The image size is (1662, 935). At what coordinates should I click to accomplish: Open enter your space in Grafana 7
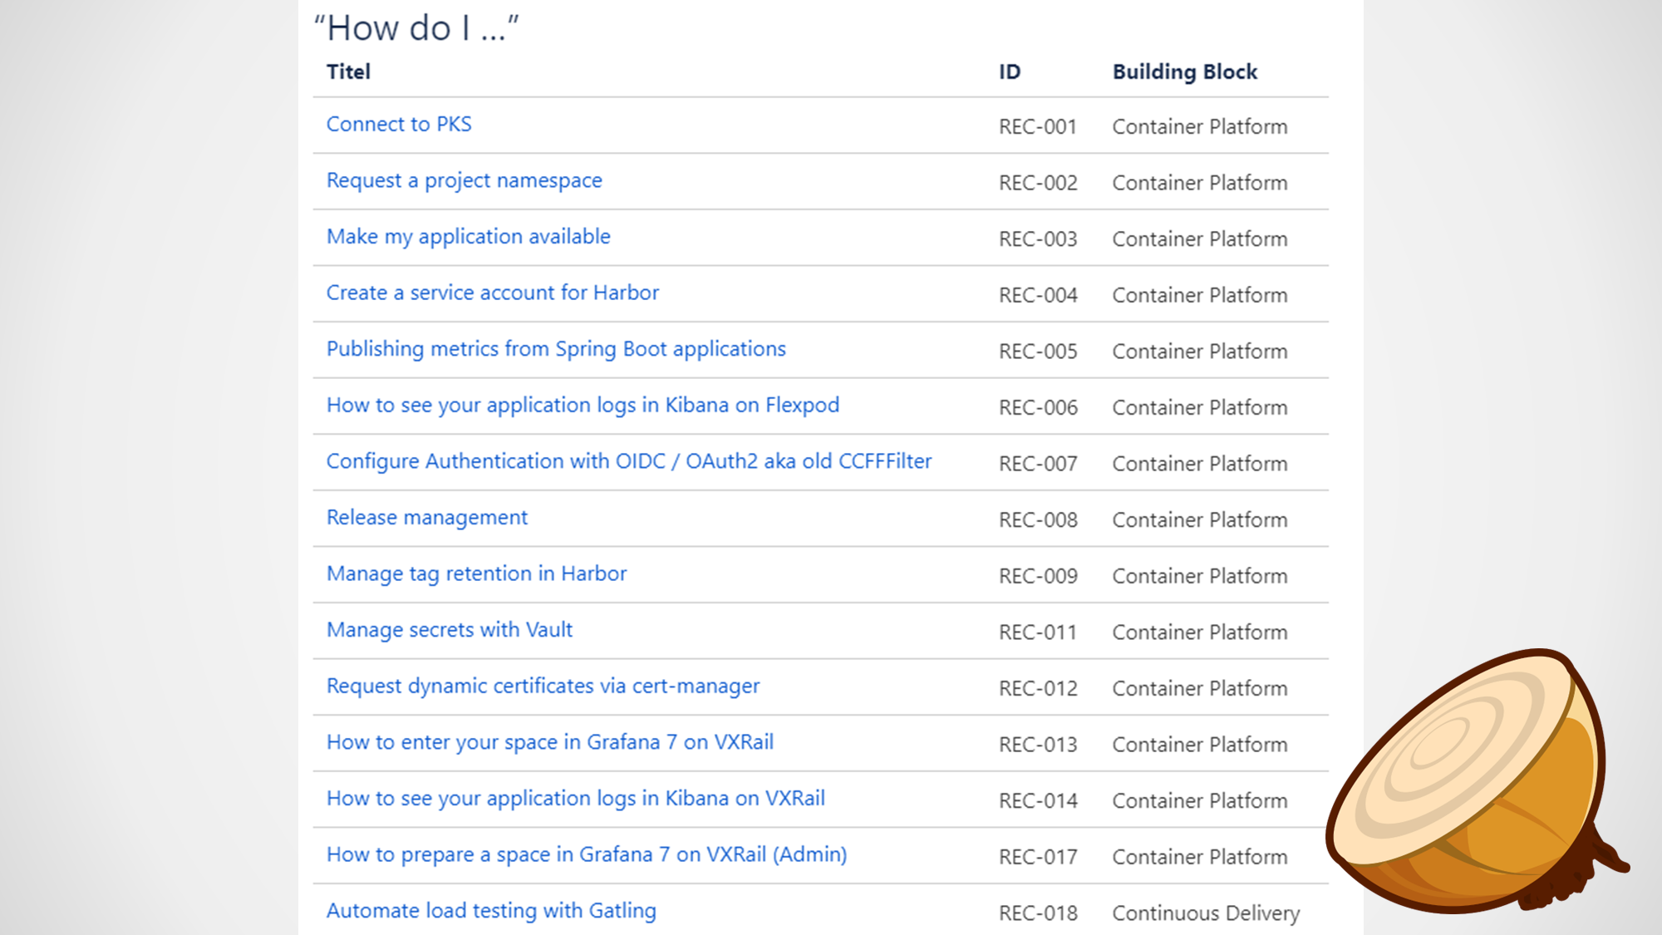coord(549,742)
